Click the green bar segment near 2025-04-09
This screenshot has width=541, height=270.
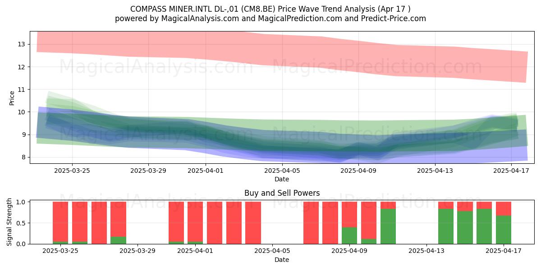[349, 235]
